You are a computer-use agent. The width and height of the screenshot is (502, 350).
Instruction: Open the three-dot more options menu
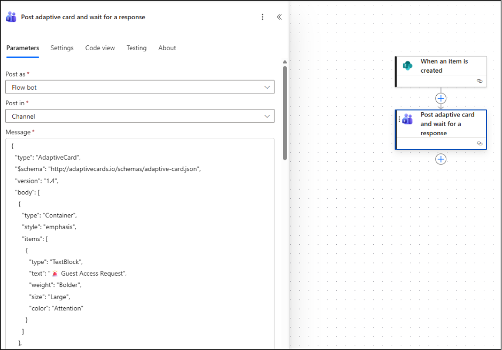point(262,17)
